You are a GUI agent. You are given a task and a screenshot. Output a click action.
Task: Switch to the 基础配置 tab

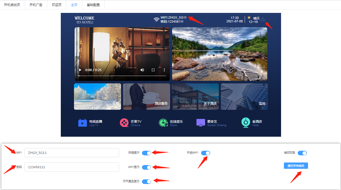pyautogui.click(x=93, y=5)
